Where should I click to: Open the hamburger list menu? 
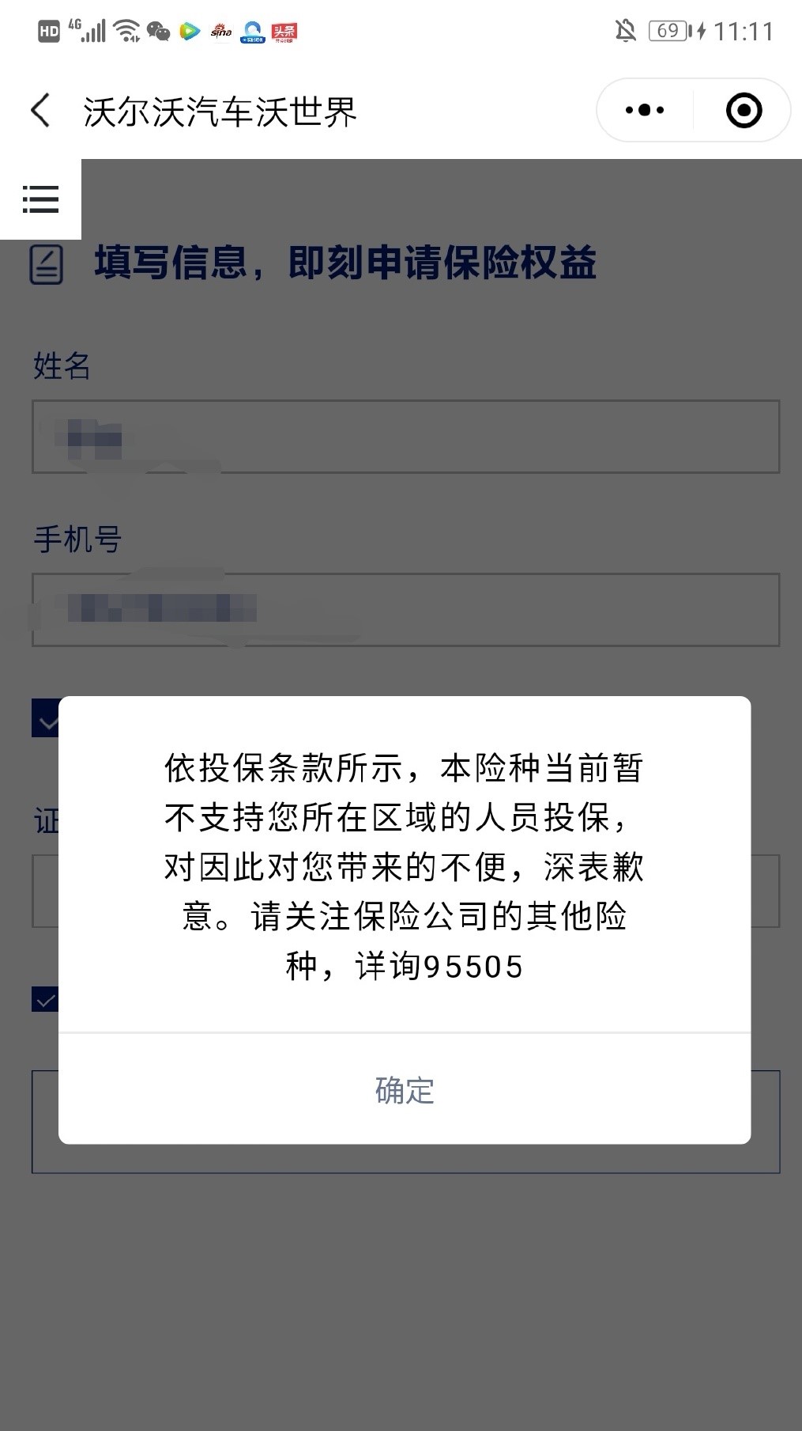pyautogui.click(x=40, y=199)
